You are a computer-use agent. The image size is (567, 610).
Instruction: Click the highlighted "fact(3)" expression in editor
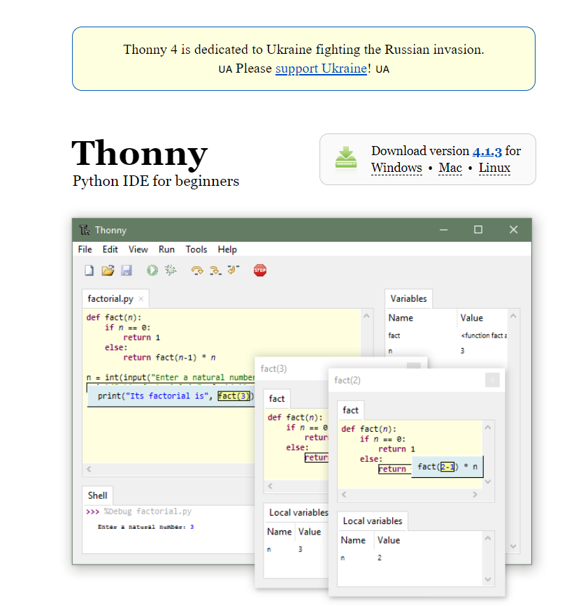tap(234, 396)
